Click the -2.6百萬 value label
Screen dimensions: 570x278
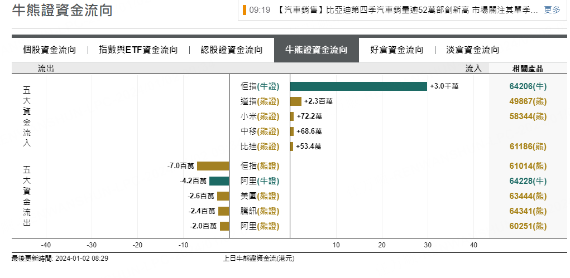(201, 196)
